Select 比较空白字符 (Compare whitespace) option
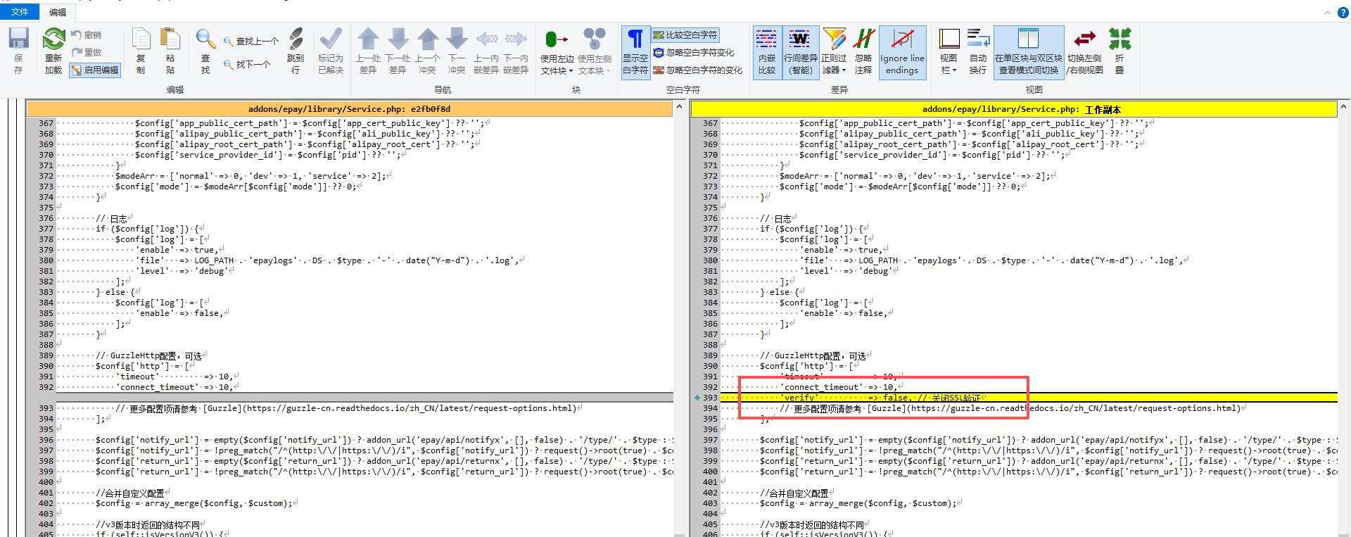 click(x=685, y=34)
